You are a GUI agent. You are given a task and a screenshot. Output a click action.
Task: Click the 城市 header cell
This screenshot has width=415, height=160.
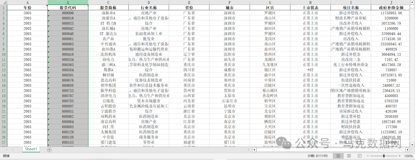[229, 7]
